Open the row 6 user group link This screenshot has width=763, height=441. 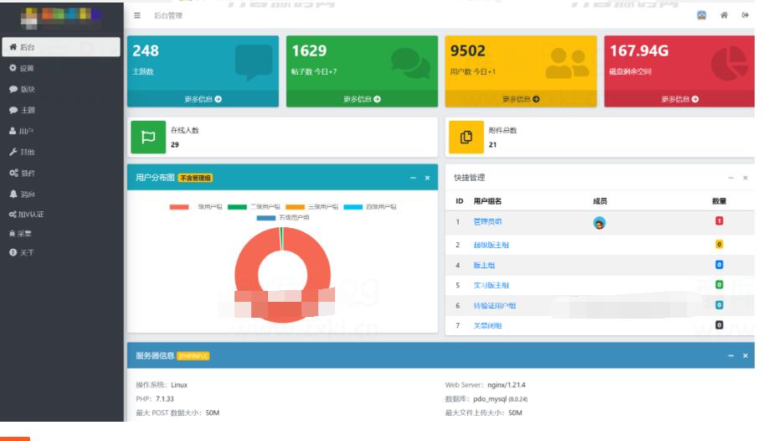pos(494,305)
